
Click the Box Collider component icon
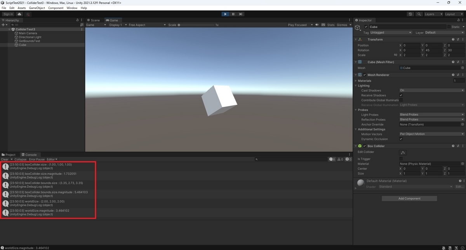359,146
